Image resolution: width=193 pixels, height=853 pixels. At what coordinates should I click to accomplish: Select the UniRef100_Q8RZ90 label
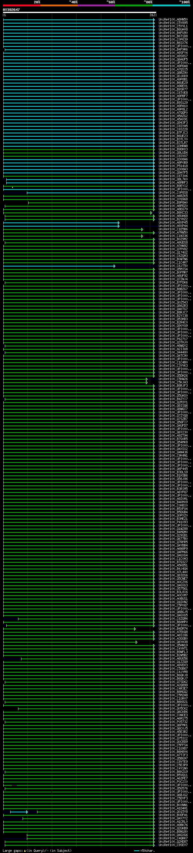coord(173,73)
